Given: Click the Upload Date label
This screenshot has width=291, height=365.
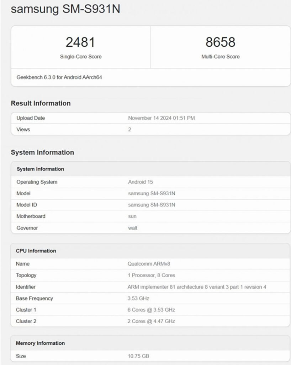Looking at the screenshot, I should [31, 118].
